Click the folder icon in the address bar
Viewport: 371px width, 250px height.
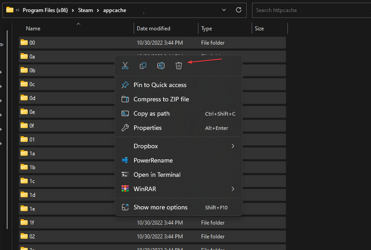[x=10, y=10]
